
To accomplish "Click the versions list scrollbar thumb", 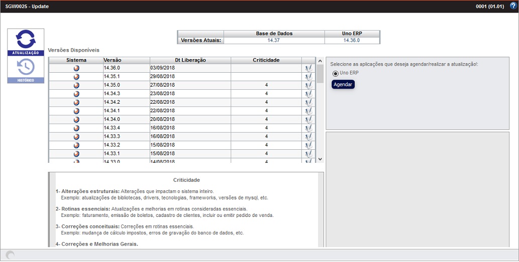I will pos(320,74).
